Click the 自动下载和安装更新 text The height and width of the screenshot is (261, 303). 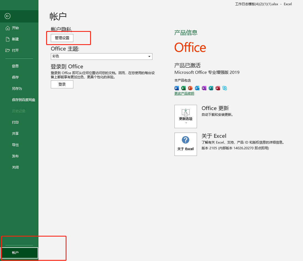pos(217,115)
